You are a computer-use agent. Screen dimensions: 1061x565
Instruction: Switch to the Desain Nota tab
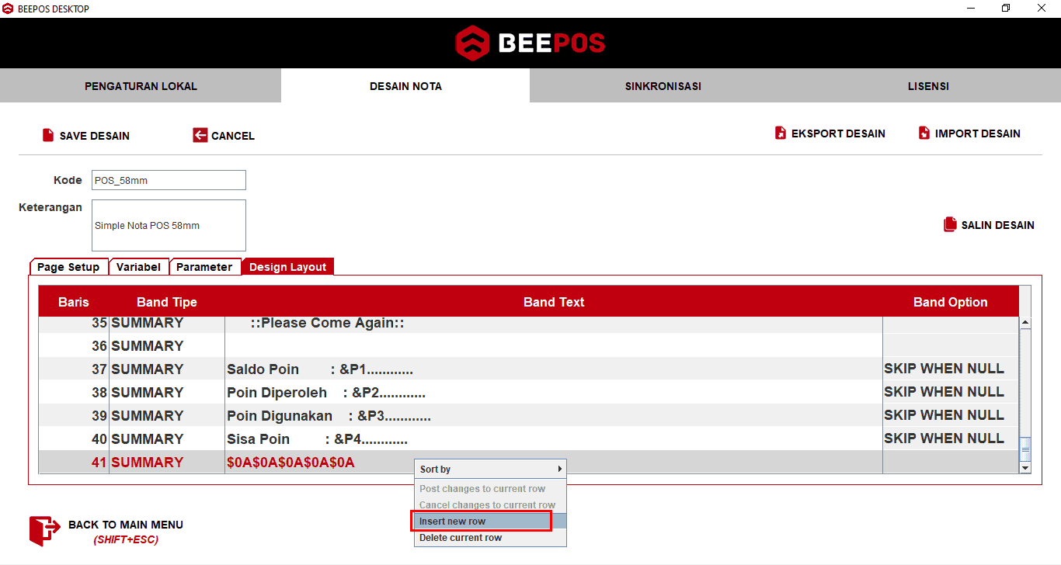405,85
